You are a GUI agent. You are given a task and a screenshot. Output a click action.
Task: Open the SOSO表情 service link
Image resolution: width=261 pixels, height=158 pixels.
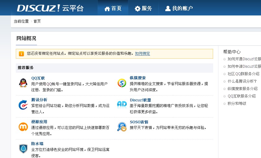pos(139,122)
